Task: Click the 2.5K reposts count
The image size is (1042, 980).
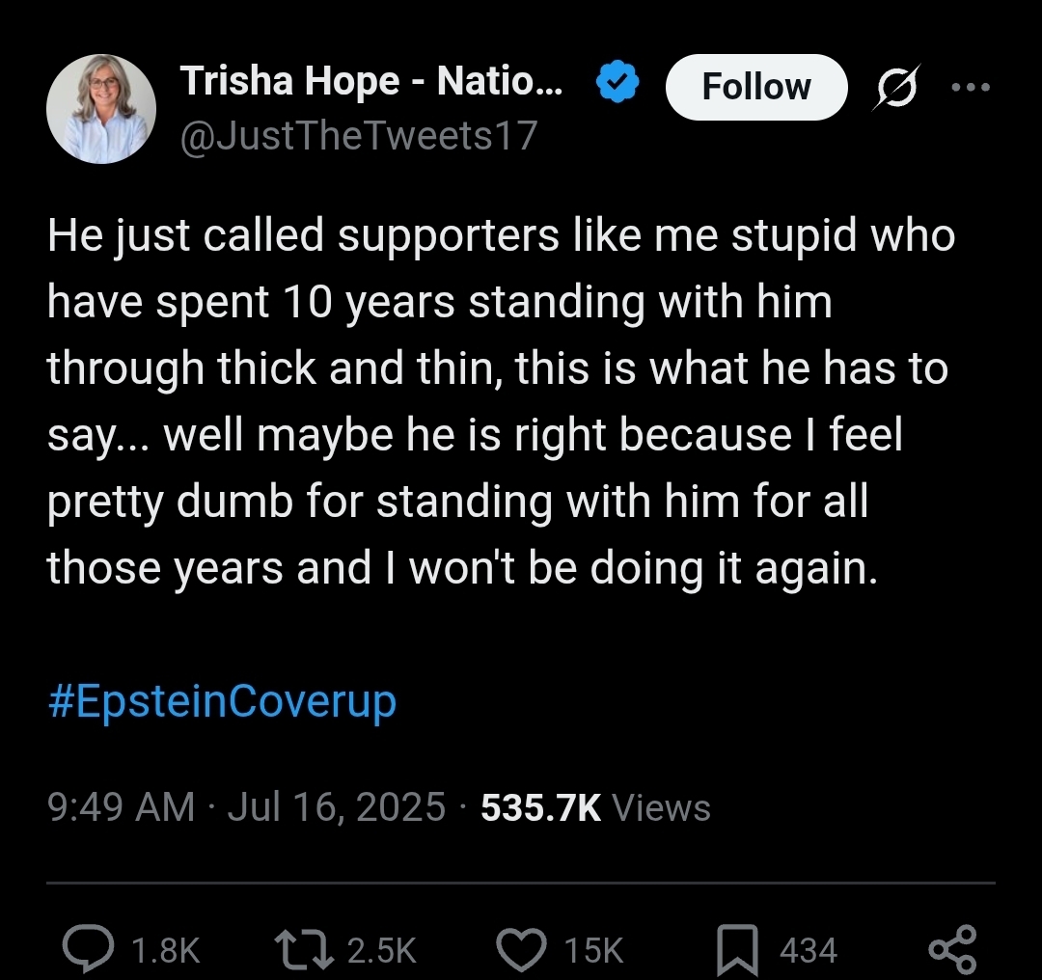Action: tap(381, 951)
